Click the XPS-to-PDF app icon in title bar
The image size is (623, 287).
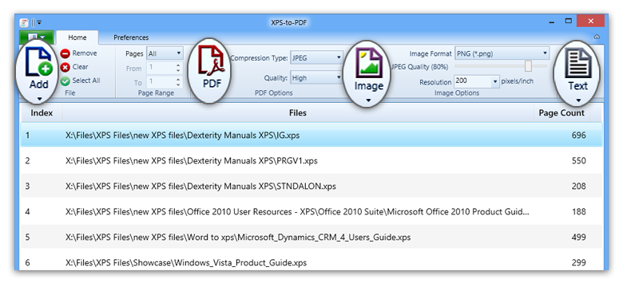(x=25, y=22)
